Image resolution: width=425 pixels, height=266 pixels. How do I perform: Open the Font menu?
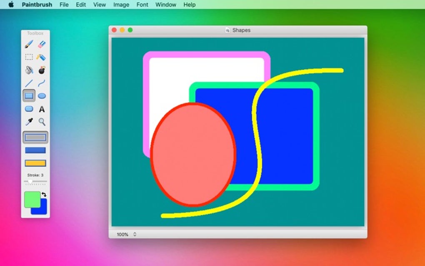142,5
